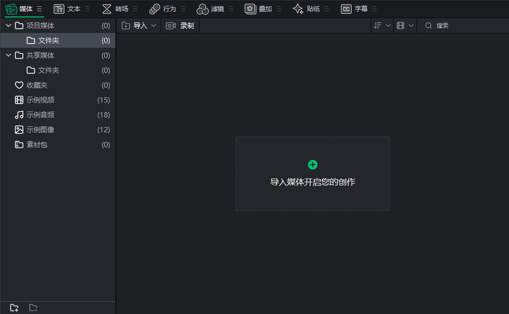Select 文件夹 under 项目媒体
The width and height of the screenshot is (509, 314).
(x=58, y=40)
